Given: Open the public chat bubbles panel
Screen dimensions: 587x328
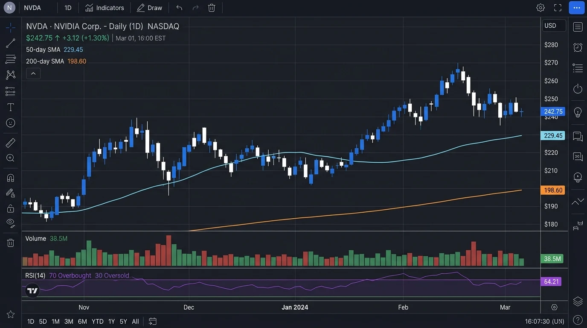Looking at the screenshot, I should click(x=578, y=137).
